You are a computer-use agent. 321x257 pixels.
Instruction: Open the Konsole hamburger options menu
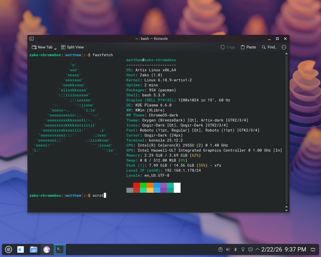click(x=284, y=47)
